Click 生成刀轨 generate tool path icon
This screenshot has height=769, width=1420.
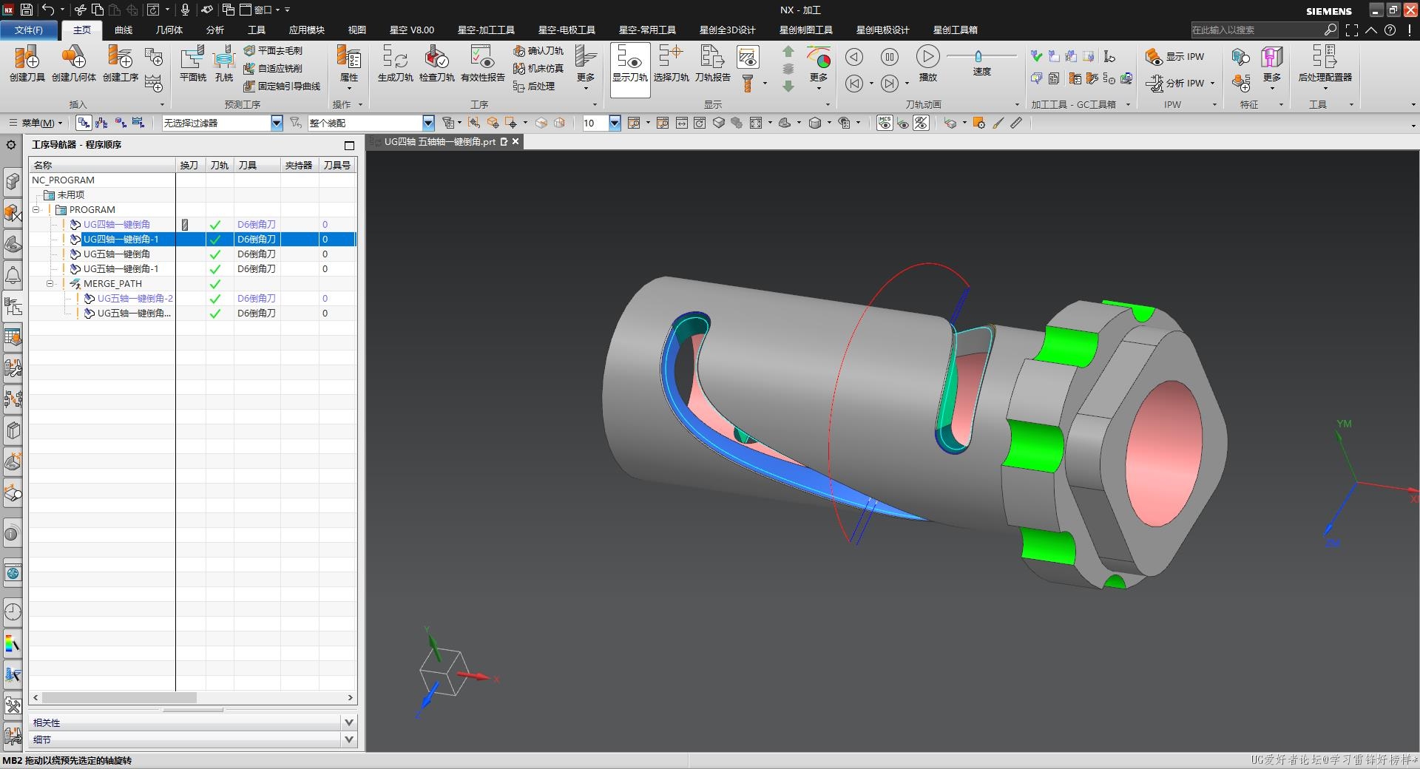pyautogui.click(x=395, y=63)
